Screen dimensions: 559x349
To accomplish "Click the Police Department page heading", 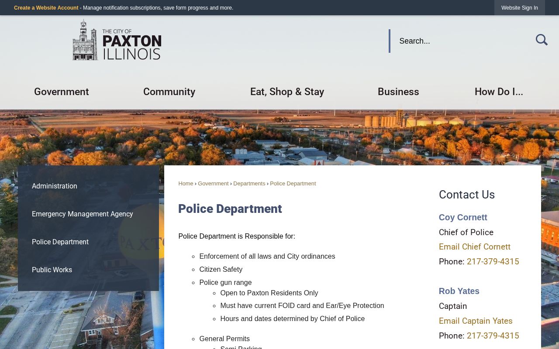I will (x=230, y=209).
